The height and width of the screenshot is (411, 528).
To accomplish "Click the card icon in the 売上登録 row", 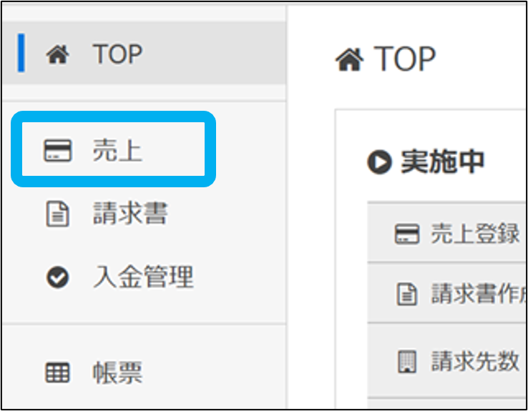I will pyautogui.click(x=406, y=234).
